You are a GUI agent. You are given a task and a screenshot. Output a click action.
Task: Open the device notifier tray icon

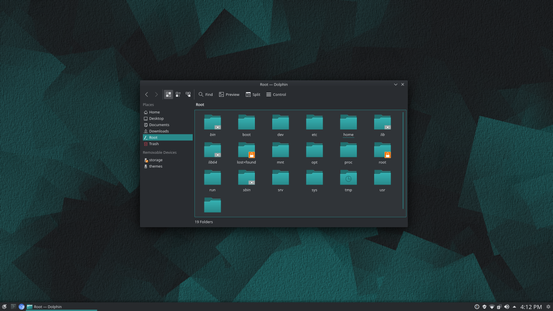[499, 307]
